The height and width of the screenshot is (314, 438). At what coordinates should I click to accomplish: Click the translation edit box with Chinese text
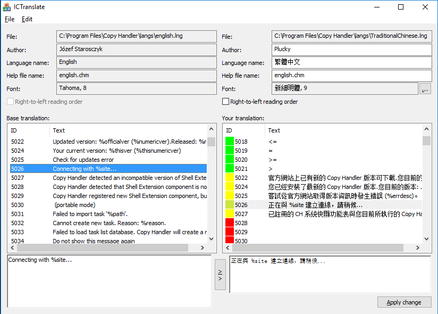(331, 275)
